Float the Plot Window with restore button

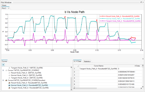[141, 2]
